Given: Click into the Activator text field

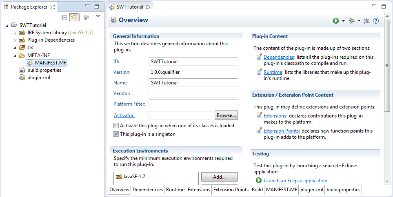Looking at the screenshot, I should pyautogui.click(x=180, y=115).
